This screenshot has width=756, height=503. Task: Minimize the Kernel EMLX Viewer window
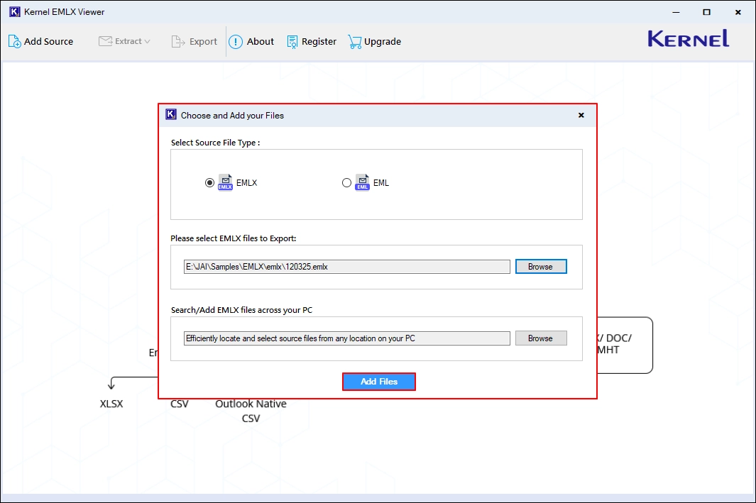pos(676,12)
